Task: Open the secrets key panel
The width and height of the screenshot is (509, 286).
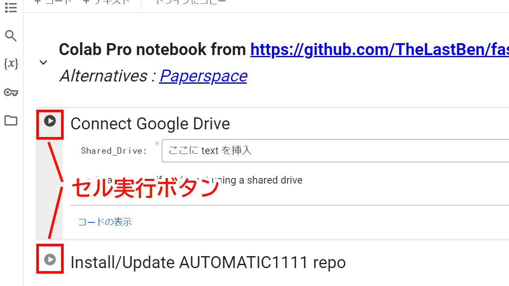Action: pos(10,92)
